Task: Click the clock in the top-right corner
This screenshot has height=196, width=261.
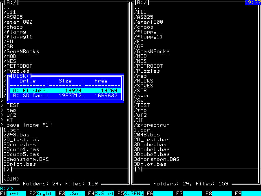Action: tap(252, 2)
